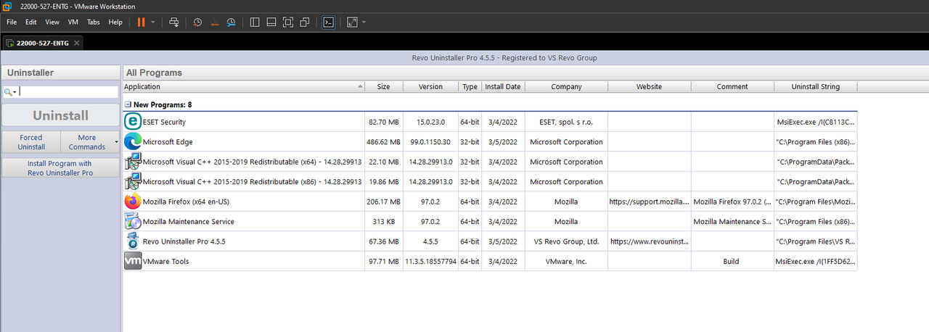This screenshot has height=332, width=929.
Task: Click the search box in Uninstaller panel
Action: pyautogui.click(x=67, y=92)
